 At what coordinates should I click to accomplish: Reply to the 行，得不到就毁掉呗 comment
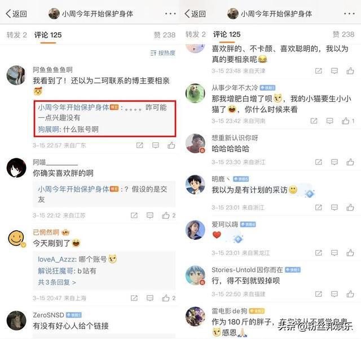[334, 294]
